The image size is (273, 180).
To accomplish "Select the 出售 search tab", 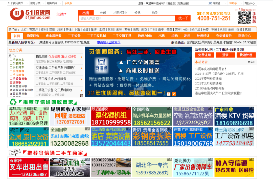I will pos(86,13).
